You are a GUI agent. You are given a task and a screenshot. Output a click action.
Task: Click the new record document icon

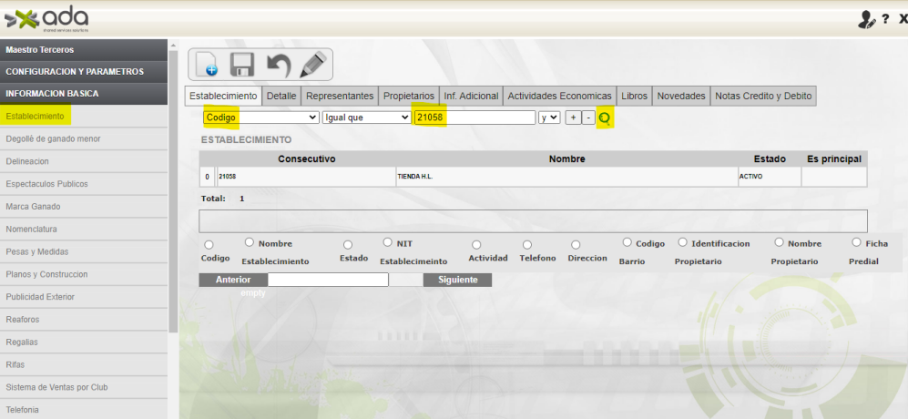pos(207,65)
